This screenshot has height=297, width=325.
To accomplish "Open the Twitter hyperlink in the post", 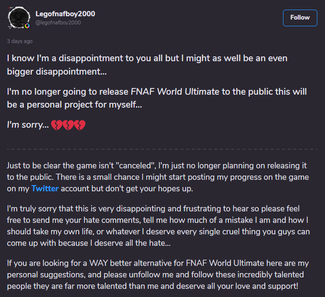I will [45, 188].
